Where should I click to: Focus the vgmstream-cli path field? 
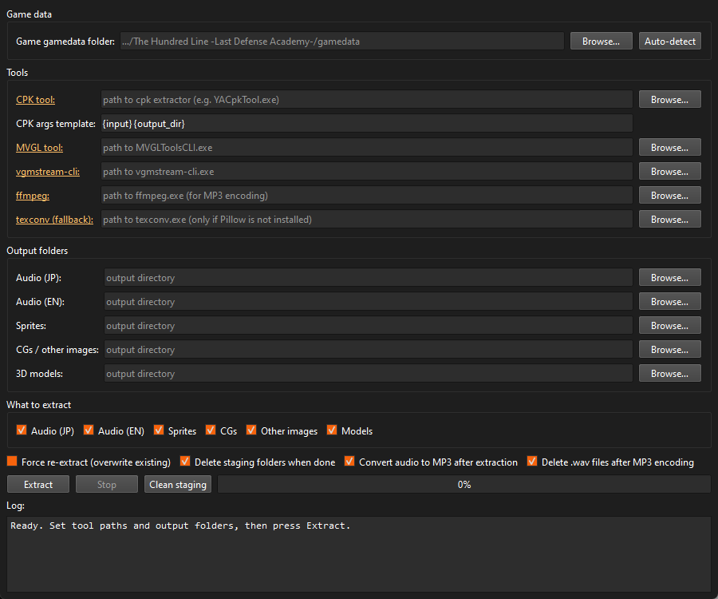366,172
